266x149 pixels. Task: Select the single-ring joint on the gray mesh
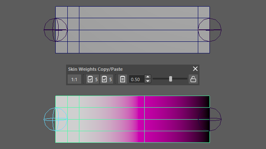[x=209, y=30]
